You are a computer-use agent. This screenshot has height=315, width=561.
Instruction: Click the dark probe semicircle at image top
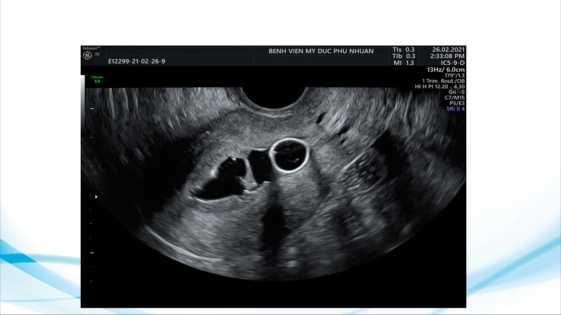point(273,95)
